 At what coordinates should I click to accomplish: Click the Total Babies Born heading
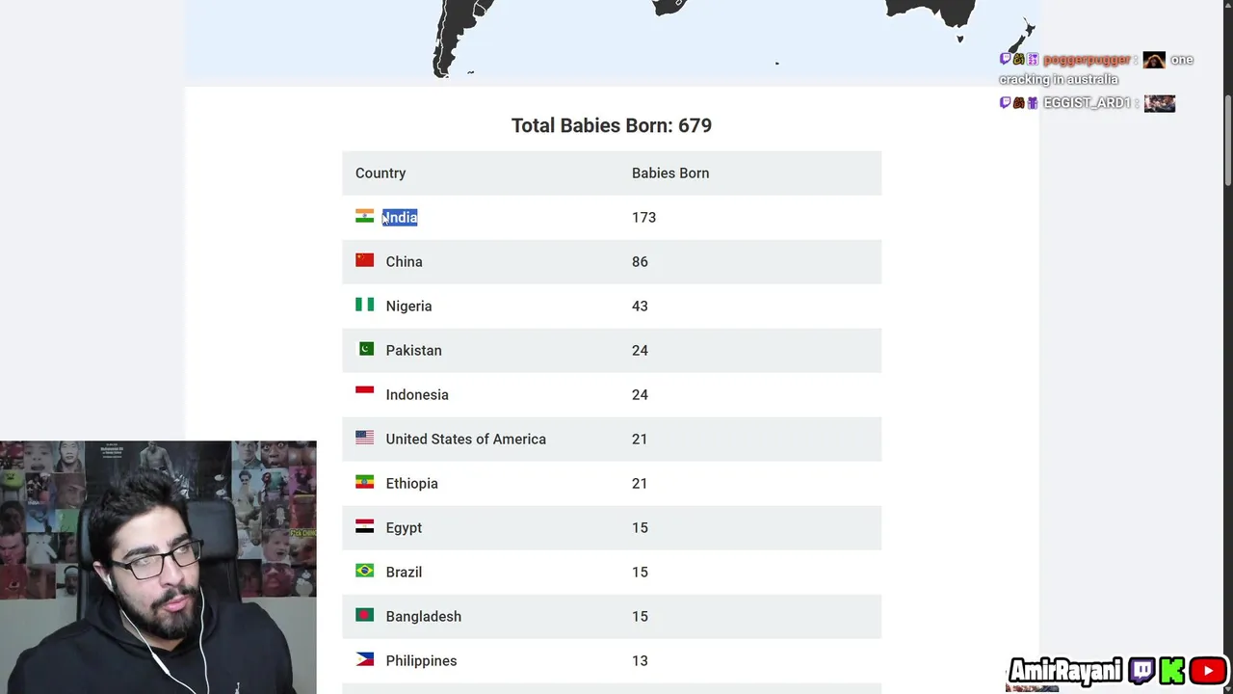pos(611,126)
